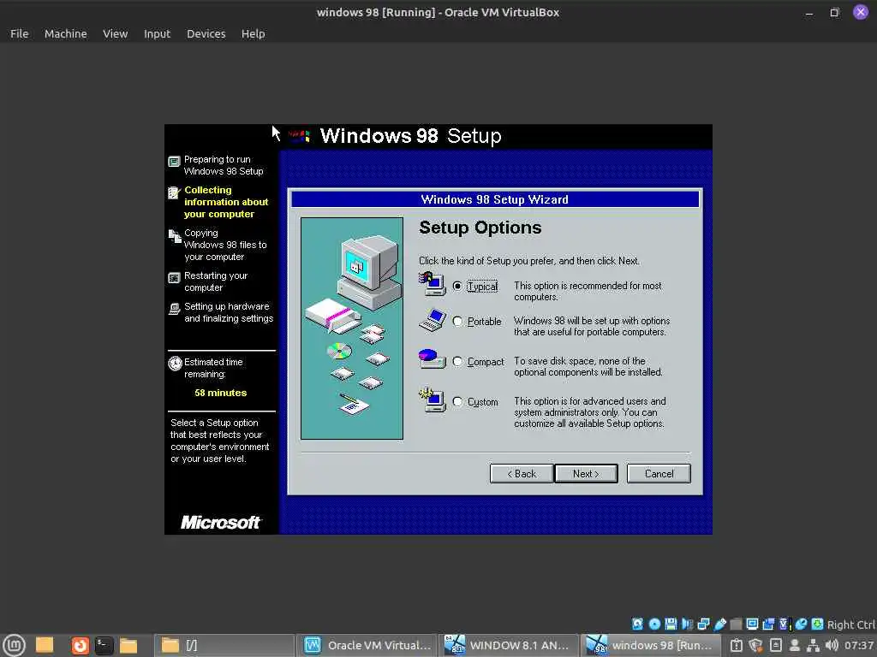Click the Portable laptop icon

pos(432,321)
